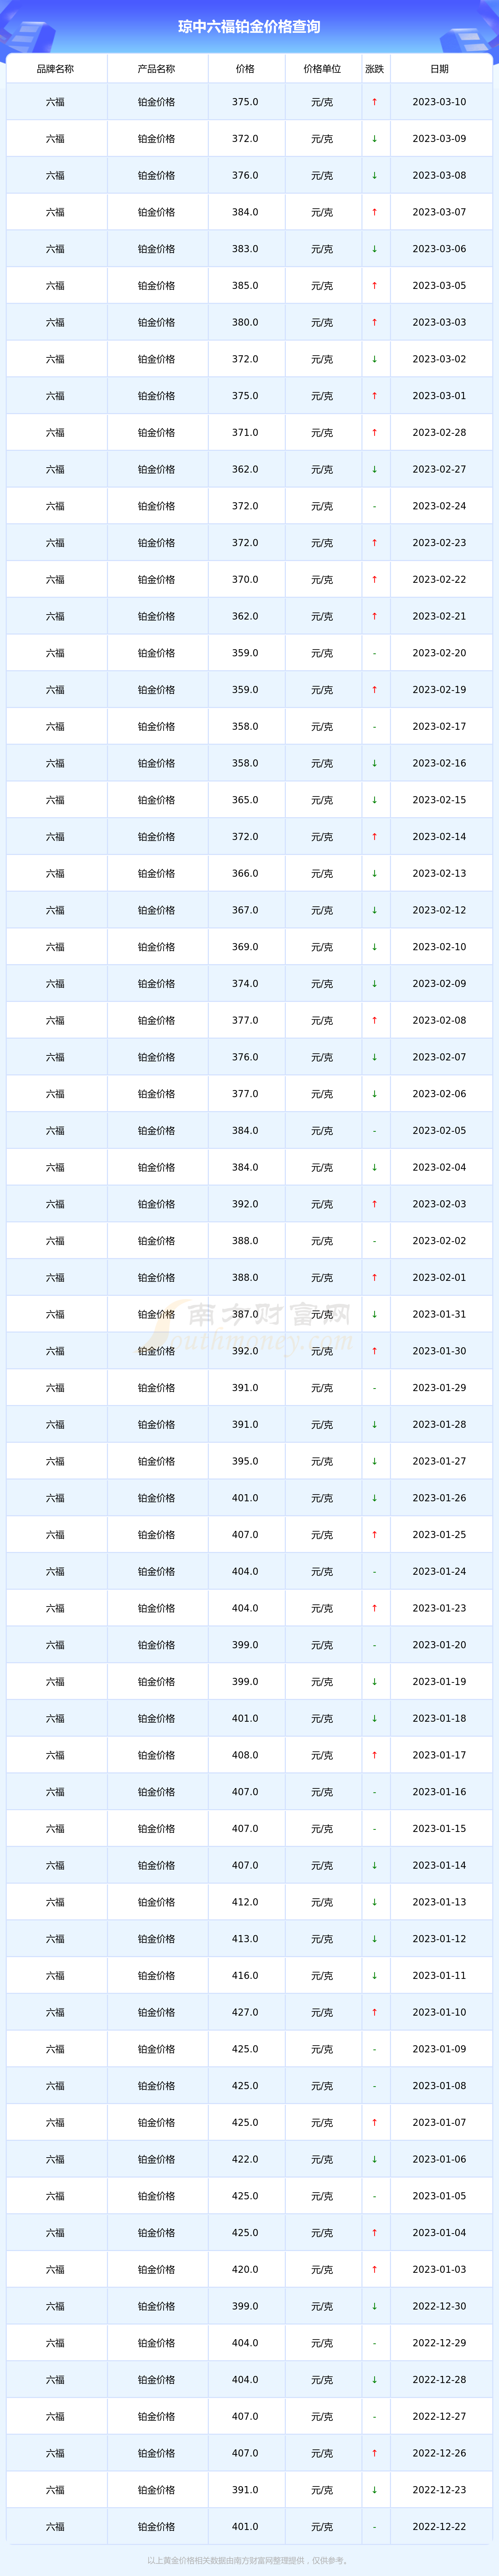The width and height of the screenshot is (499, 2576).
Task: Click the 价格 column header
Action: pos(245,69)
